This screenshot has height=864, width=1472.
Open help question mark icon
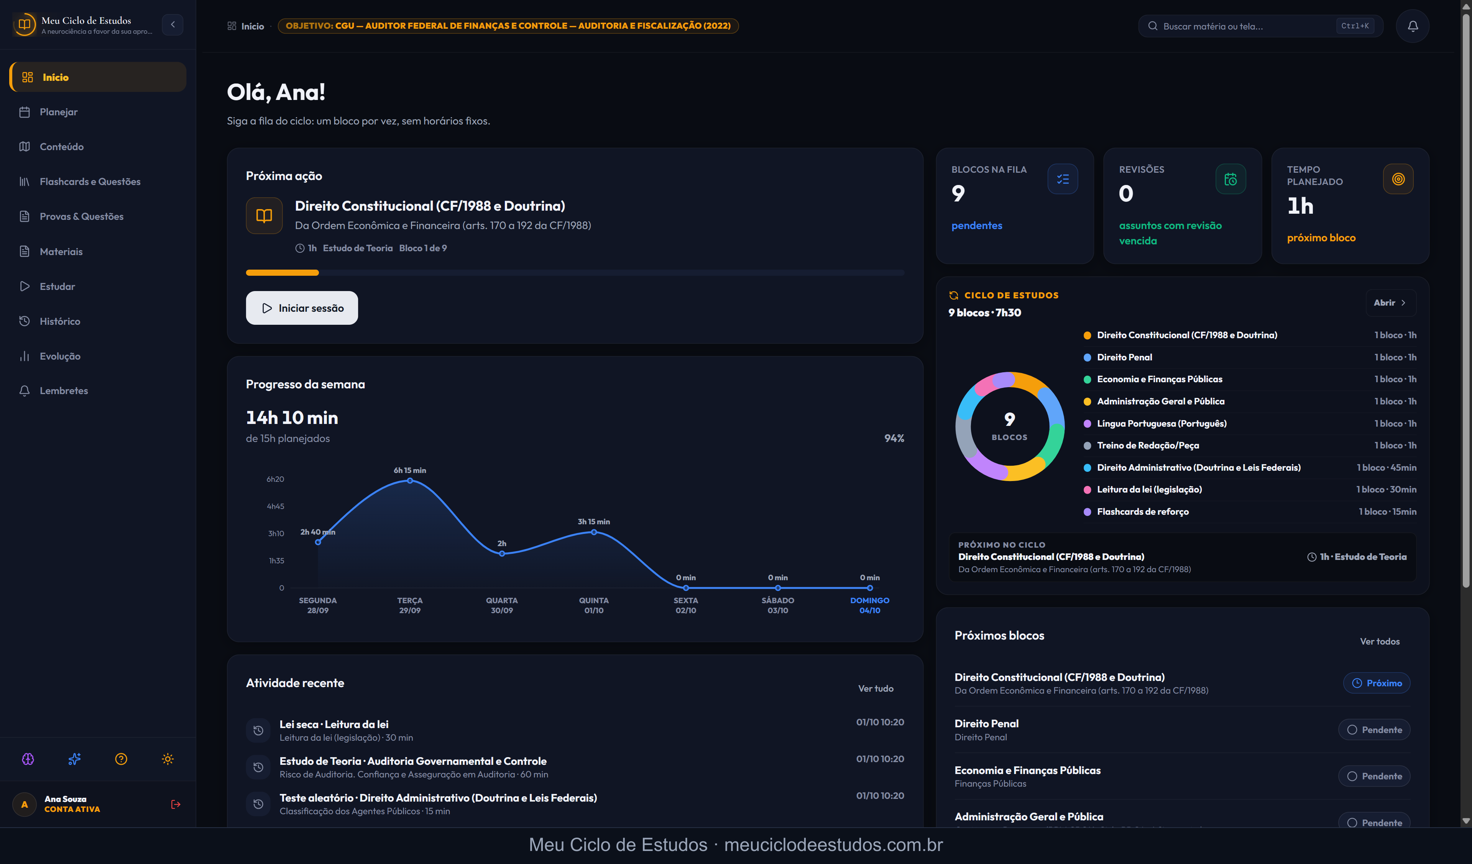click(x=121, y=759)
